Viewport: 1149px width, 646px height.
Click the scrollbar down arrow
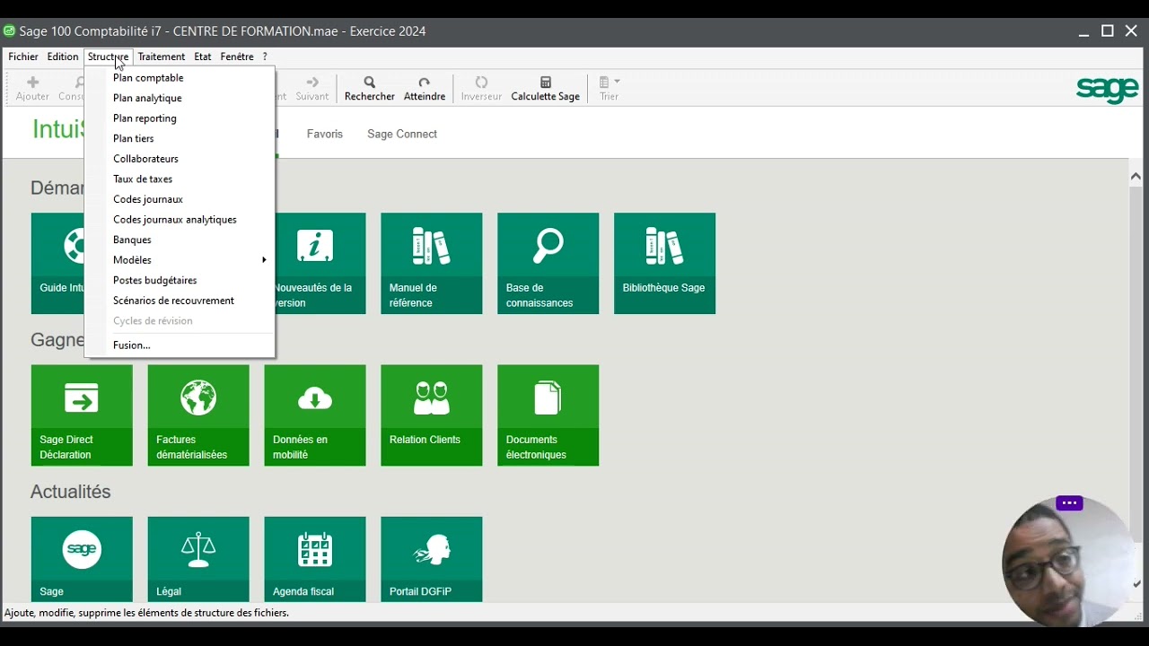(x=1136, y=584)
